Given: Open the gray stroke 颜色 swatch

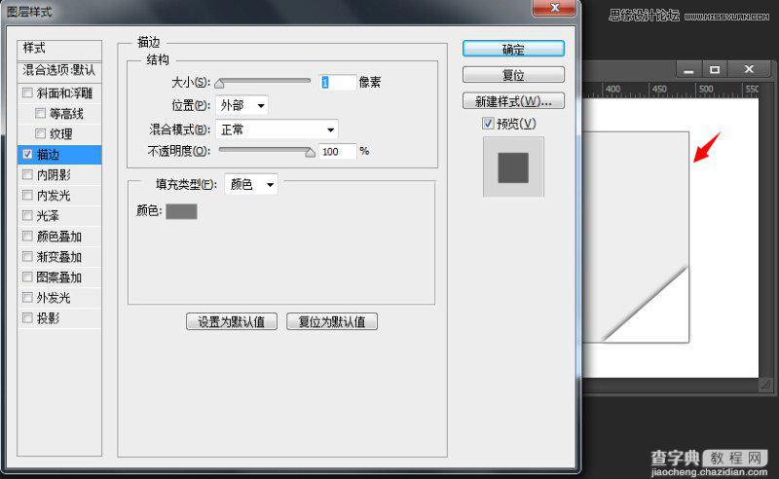Looking at the screenshot, I should (x=181, y=211).
